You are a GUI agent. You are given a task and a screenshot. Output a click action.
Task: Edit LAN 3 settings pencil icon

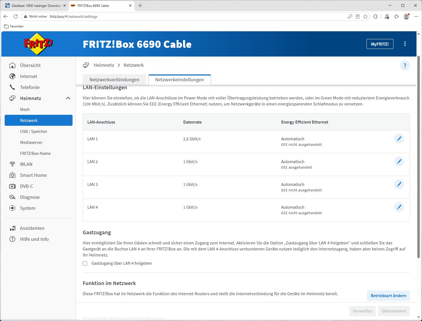tap(399, 184)
